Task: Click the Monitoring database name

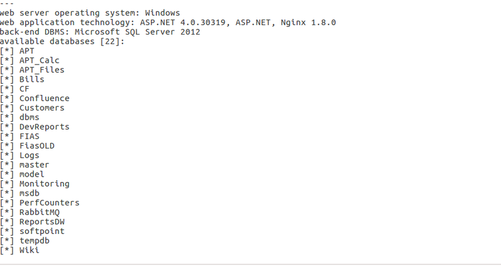Action: (x=44, y=184)
